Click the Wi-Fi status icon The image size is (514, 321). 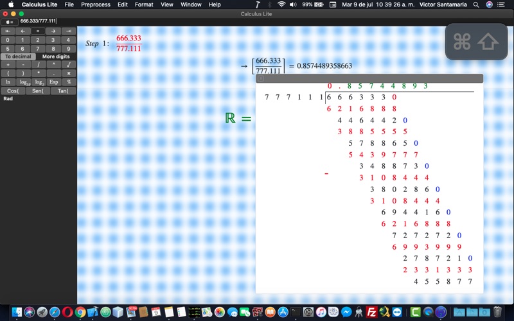[x=281, y=4]
